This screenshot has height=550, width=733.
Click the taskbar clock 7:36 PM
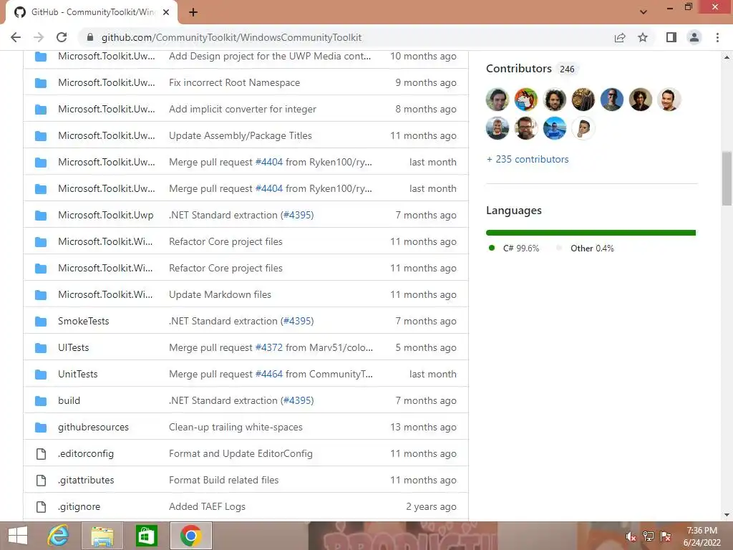tap(702, 531)
